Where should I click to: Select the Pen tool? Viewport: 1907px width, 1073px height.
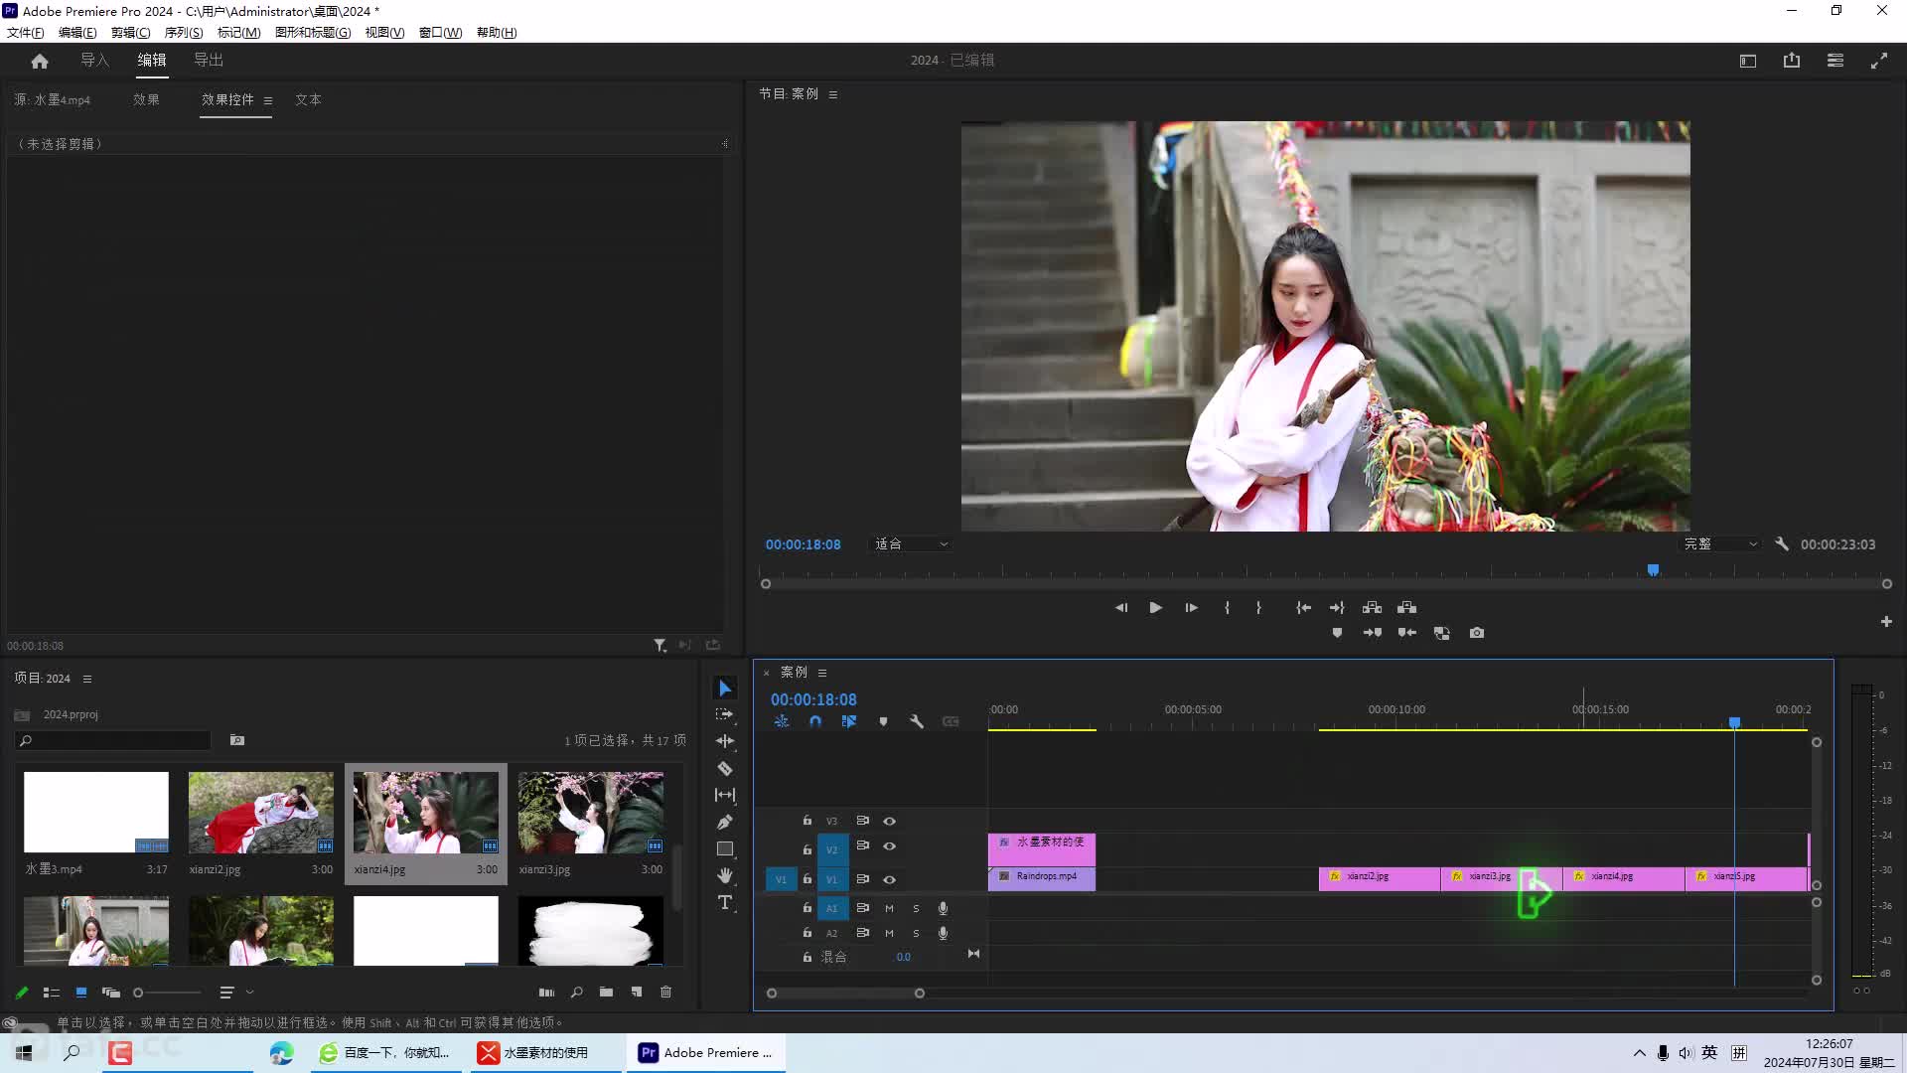click(725, 822)
